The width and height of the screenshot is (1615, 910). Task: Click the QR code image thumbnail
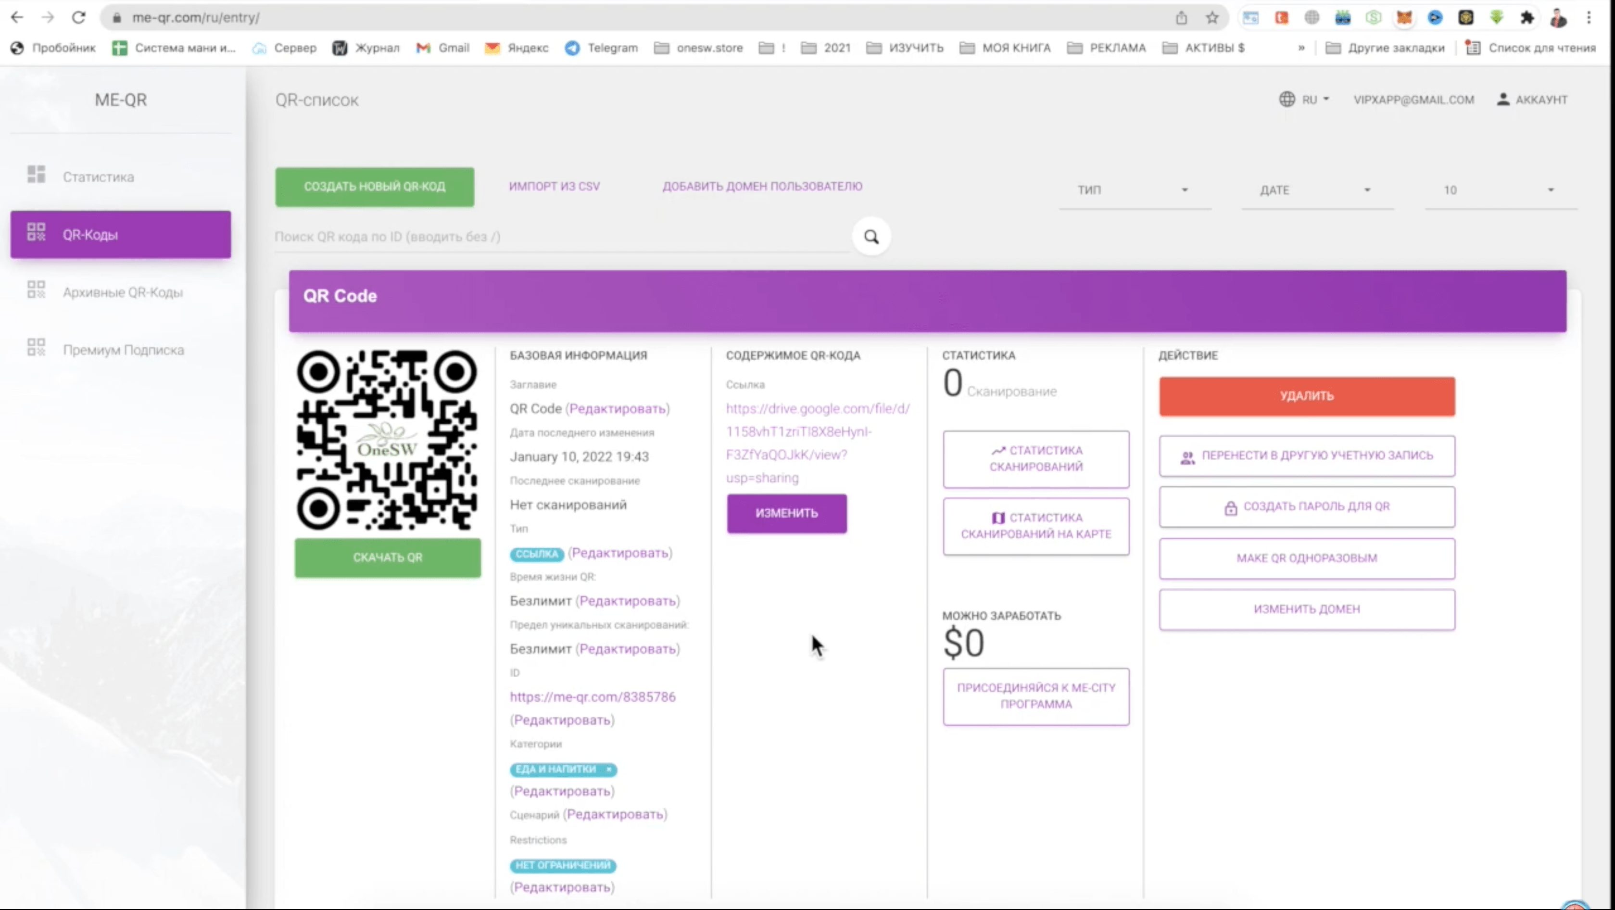click(387, 440)
